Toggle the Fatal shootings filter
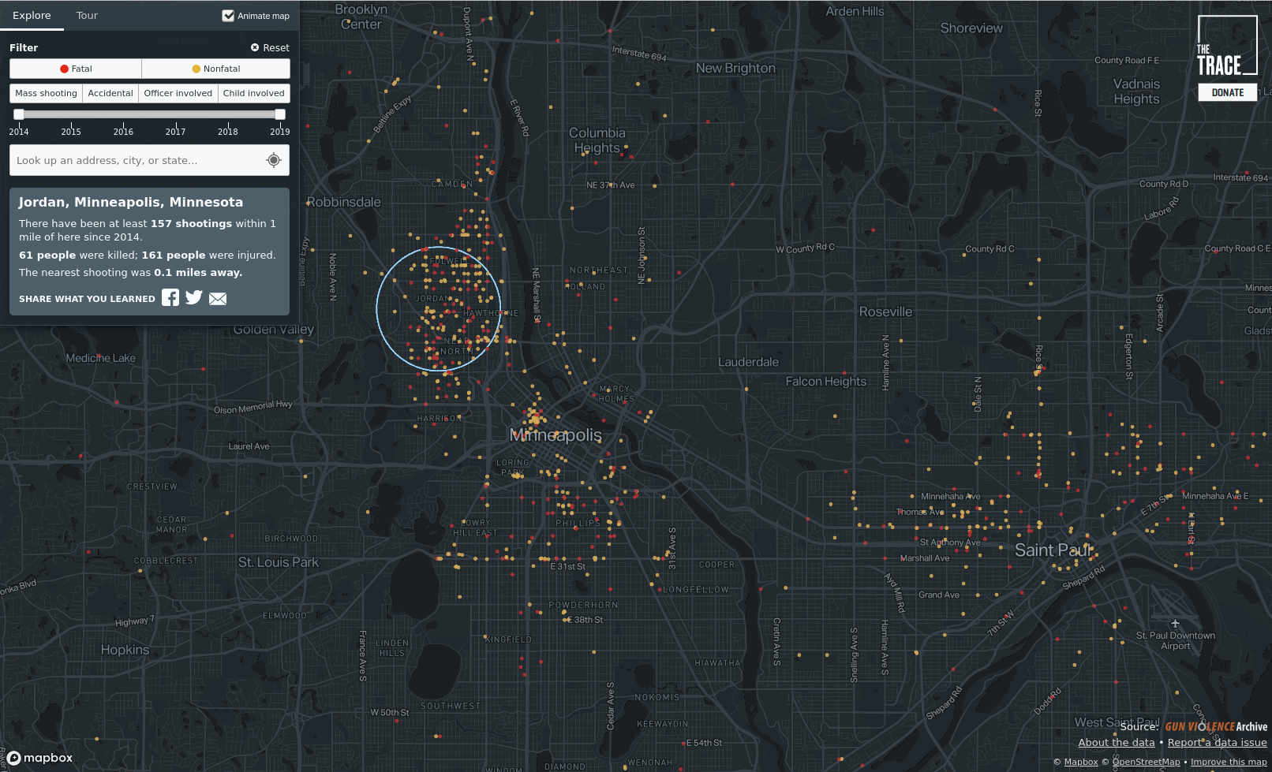Viewport: 1272px width, 772px height. pyautogui.click(x=76, y=69)
